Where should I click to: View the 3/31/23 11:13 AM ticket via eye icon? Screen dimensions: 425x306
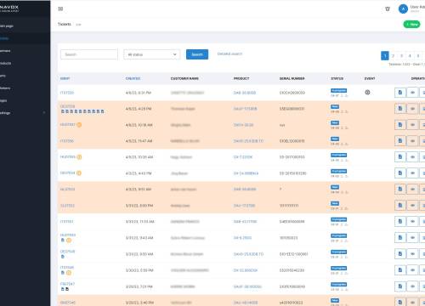412,221
